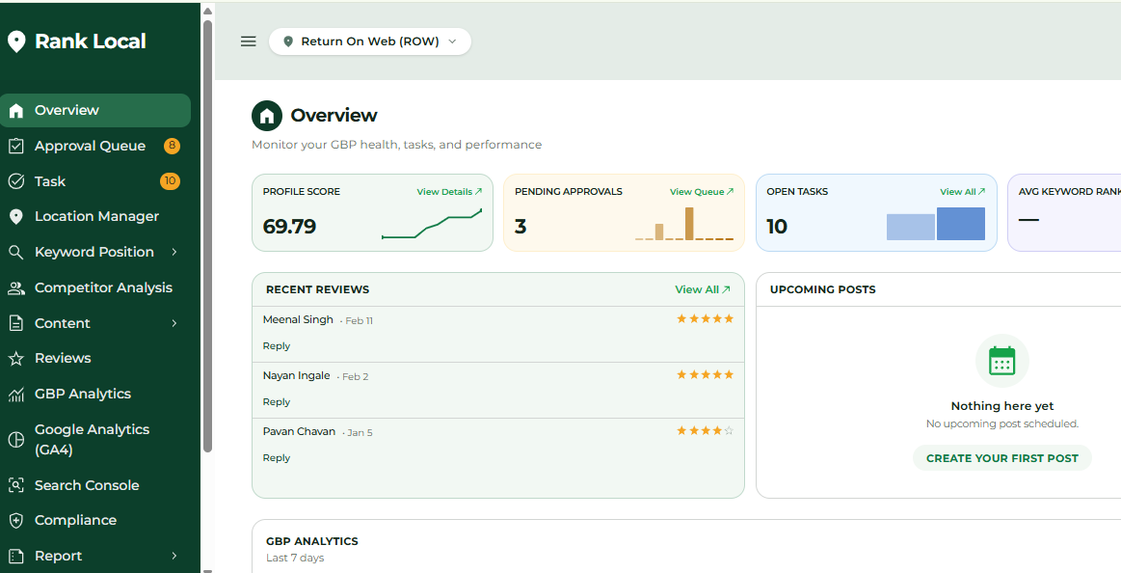Expand the Keyword Position submenu chevron
1121x573 pixels.
(x=174, y=252)
